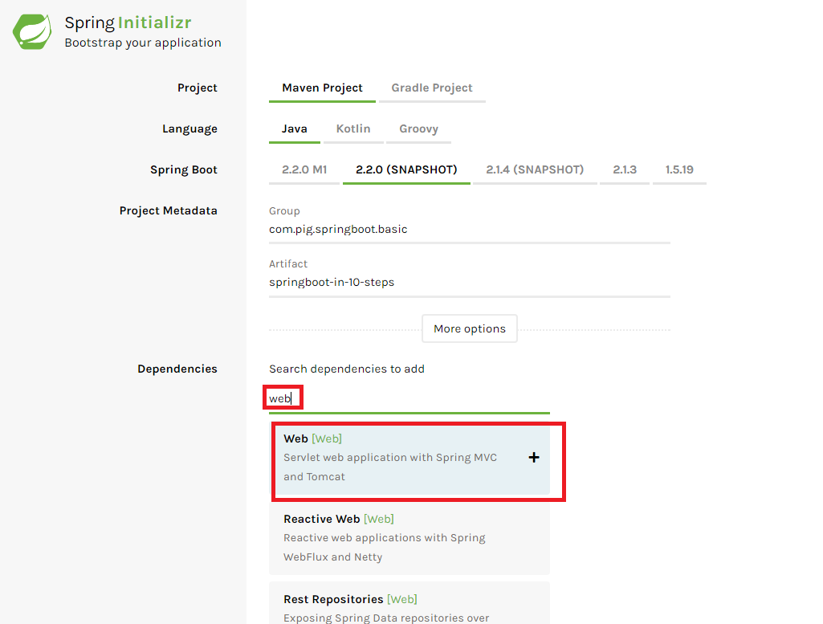Click the Spring Initializr leaf logo
823x624 pixels.
[31, 31]
